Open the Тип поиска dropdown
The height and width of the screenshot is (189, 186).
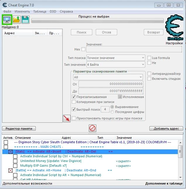click(x=116, y=58)
